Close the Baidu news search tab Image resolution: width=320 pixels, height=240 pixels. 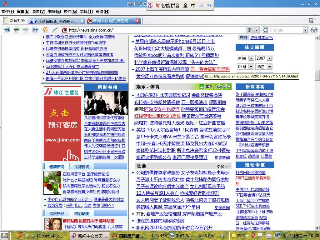pyautogui.click(x=82, y=21)
